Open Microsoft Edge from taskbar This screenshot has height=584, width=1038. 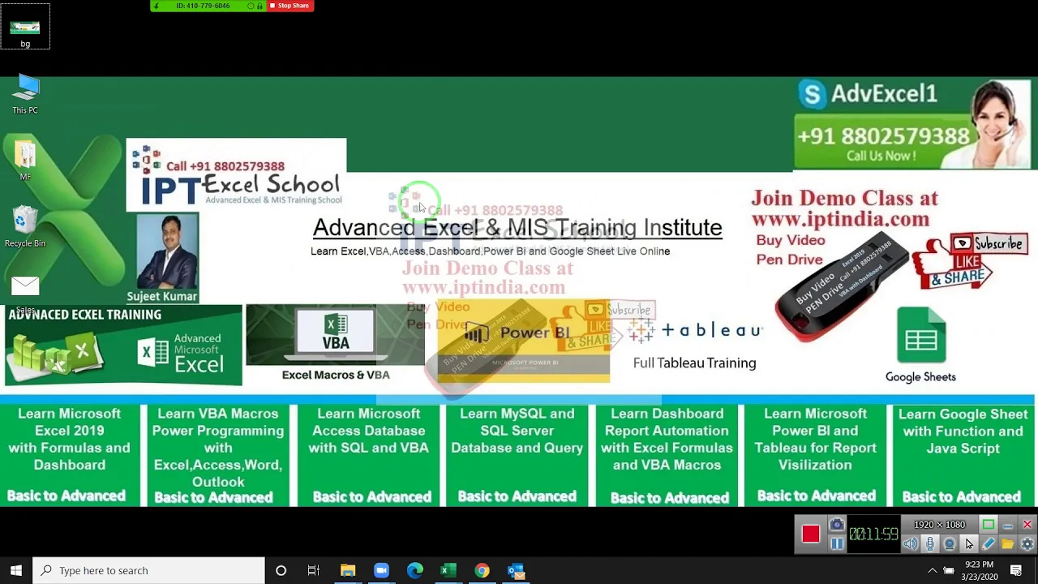click(414, 570)
